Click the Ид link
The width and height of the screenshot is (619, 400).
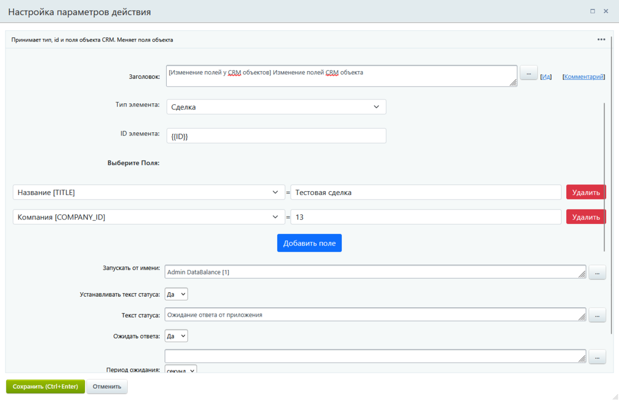click(x=546, y=77)
